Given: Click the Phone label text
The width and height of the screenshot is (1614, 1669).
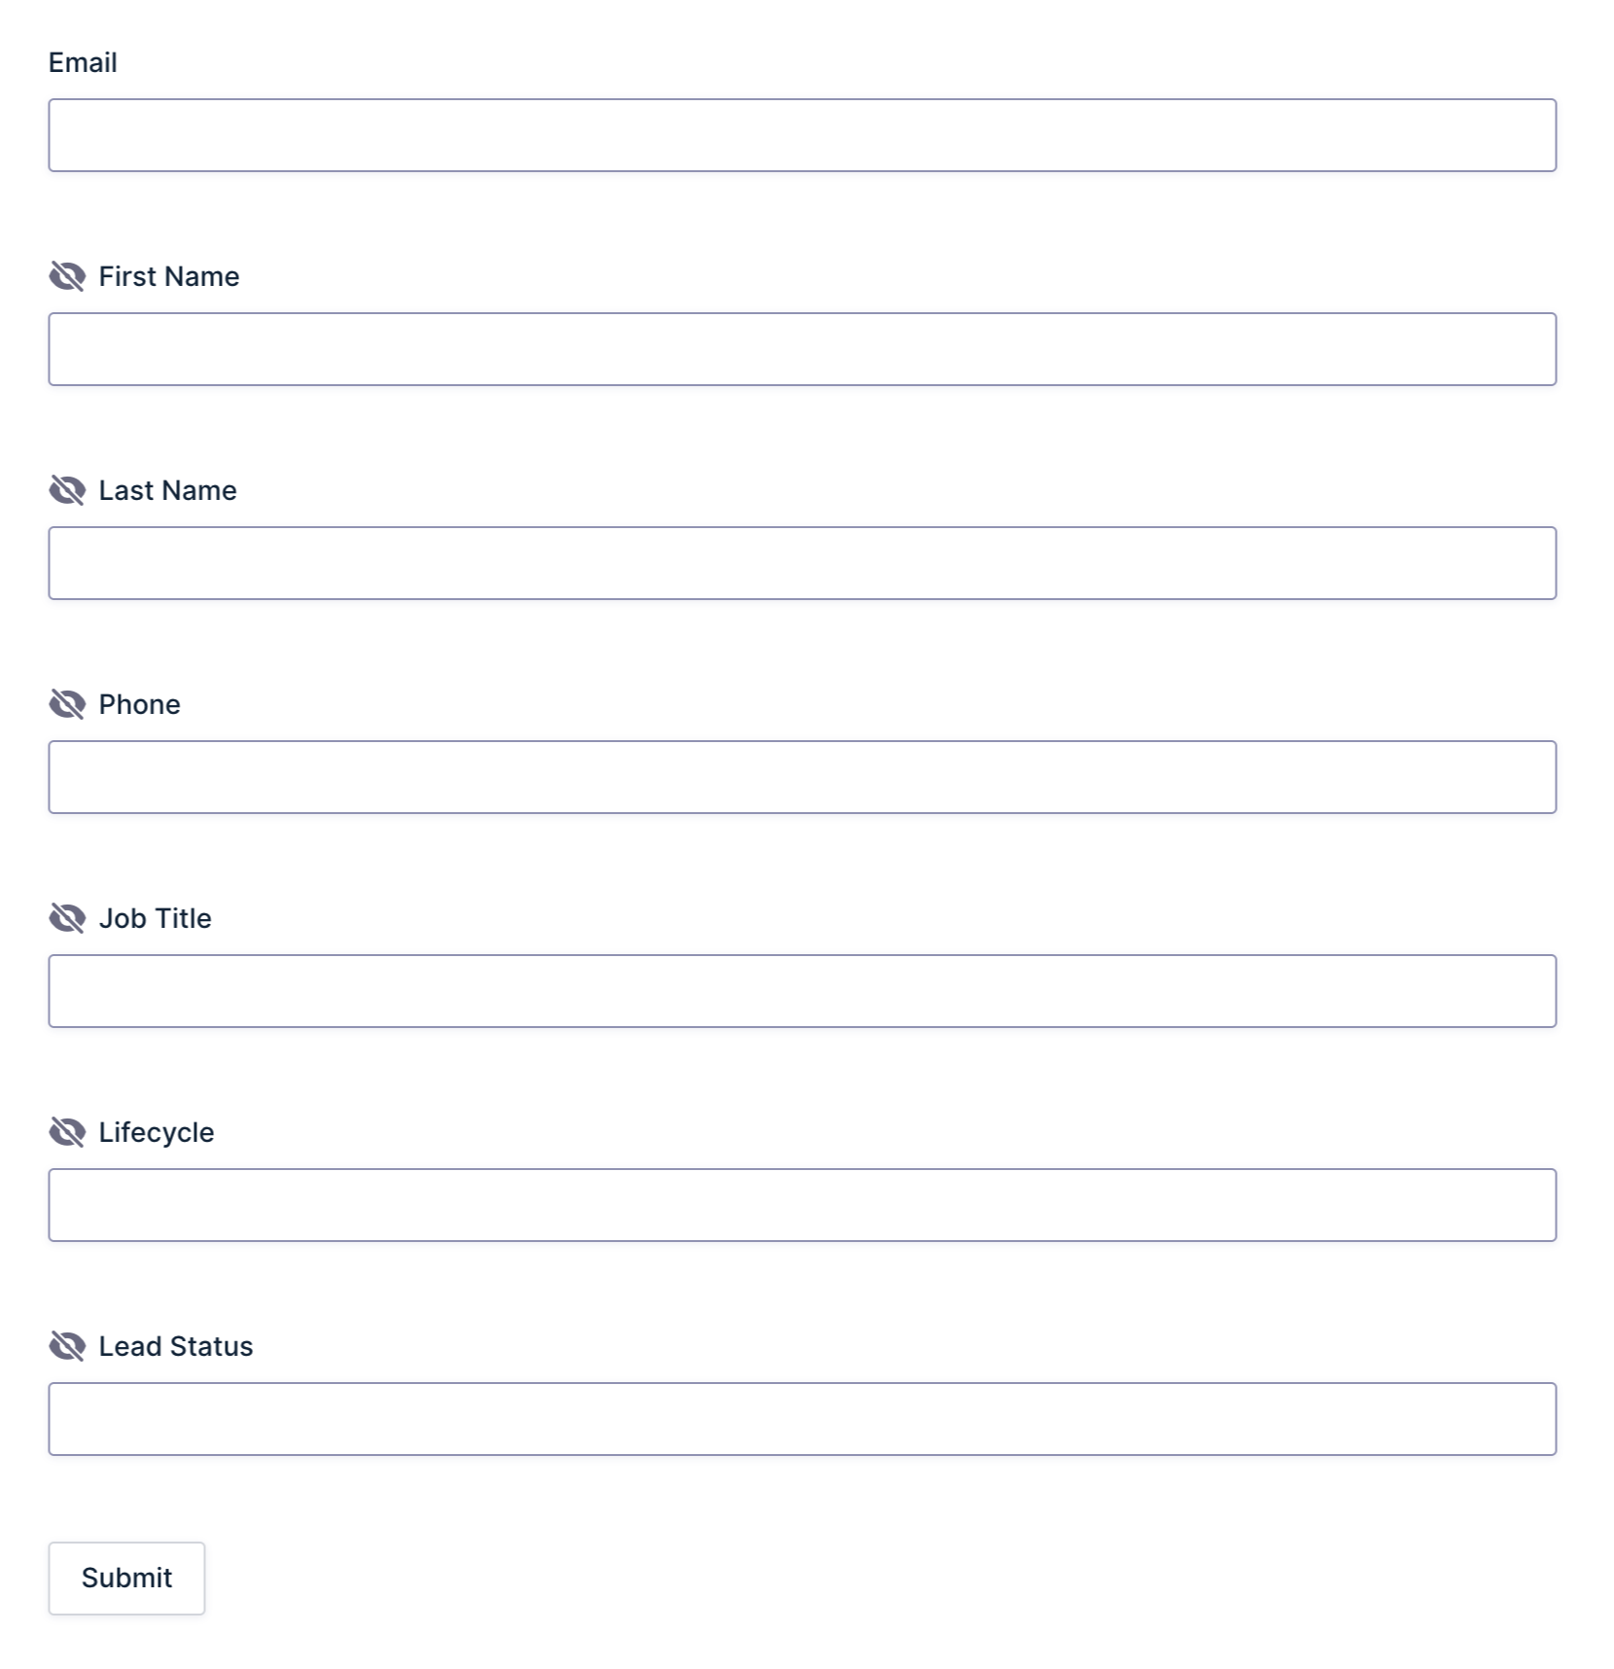Looking at the screenshot, I should [139, 704].
